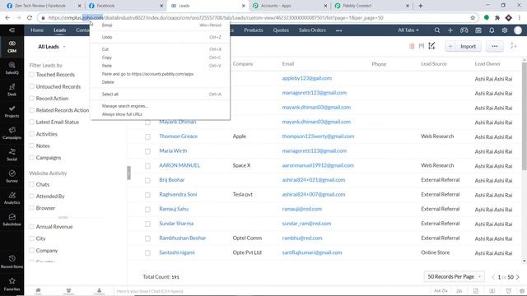Check Record Action filter
527x296 pixels.
[x=31, y=99]
